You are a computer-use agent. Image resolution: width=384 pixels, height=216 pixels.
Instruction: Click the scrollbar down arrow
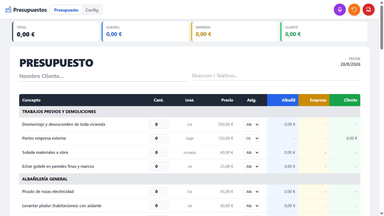pyautogui.click(x=382, y=214)
